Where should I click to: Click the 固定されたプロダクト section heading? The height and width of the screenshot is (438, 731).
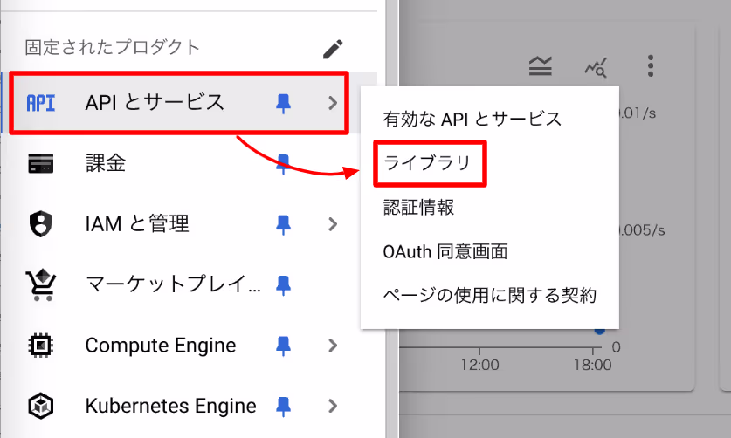pos(113,47)
